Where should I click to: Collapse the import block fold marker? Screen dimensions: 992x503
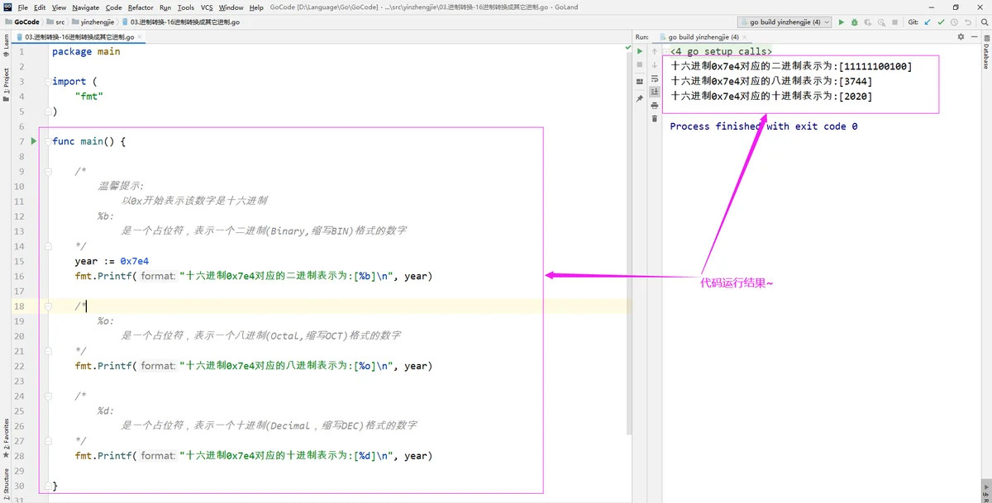(48, 82)
